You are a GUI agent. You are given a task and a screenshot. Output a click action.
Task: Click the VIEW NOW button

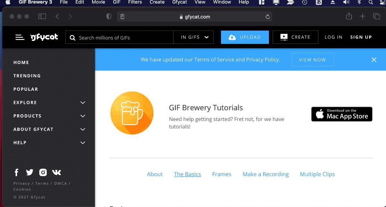click(312, 60)
